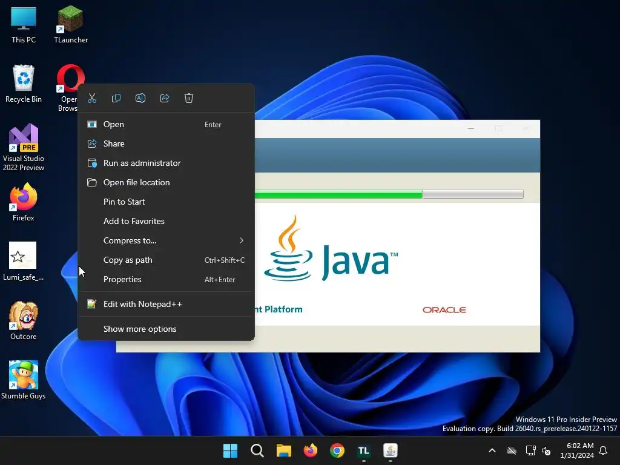The height and width of the screenshot is (465, 620).
Task: Click the OneDrive cloud tray icon
Action: 512,450
